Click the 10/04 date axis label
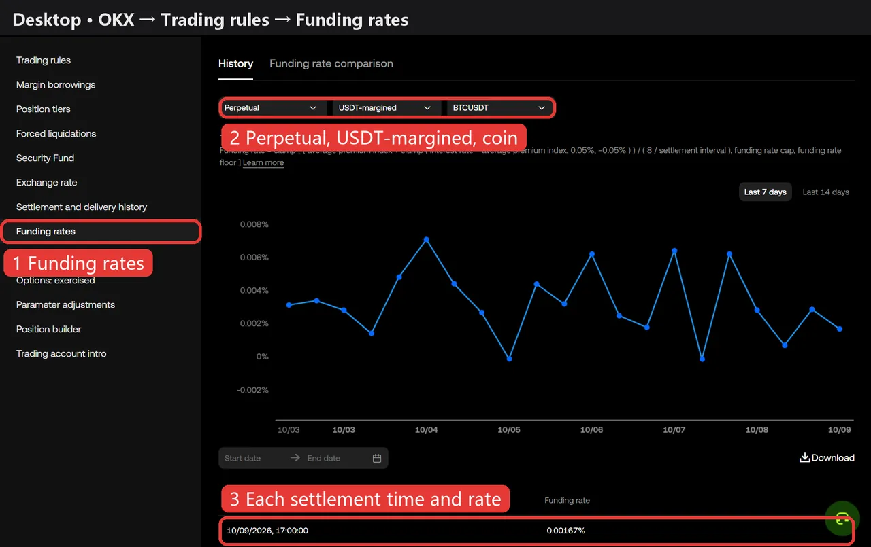This screenshot has width=871, height=547. click(426, 430)
